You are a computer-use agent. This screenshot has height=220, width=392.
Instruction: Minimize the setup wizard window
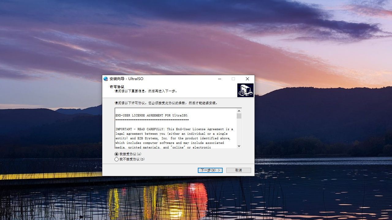[219, 79]
